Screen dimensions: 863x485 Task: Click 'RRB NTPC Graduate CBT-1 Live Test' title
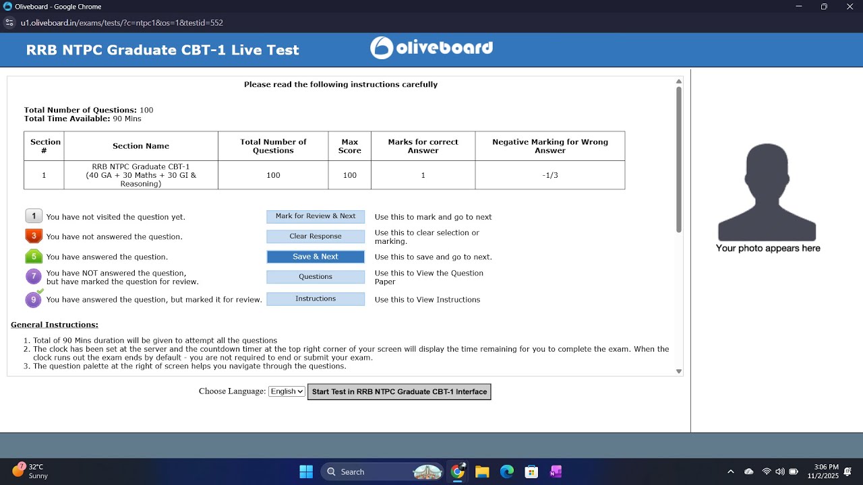click(162, 50)
